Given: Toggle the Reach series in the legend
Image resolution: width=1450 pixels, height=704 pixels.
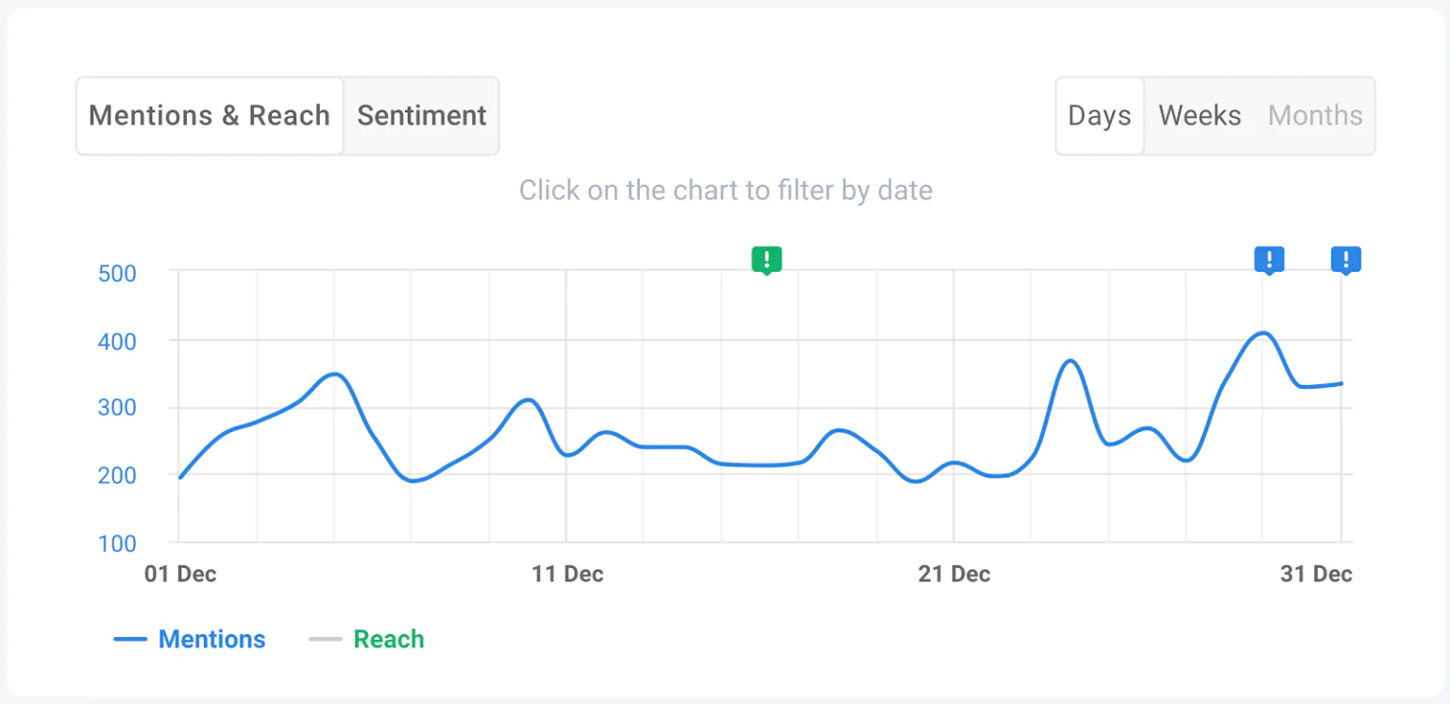Looking at the screenshot, I should tap(389, 639).
